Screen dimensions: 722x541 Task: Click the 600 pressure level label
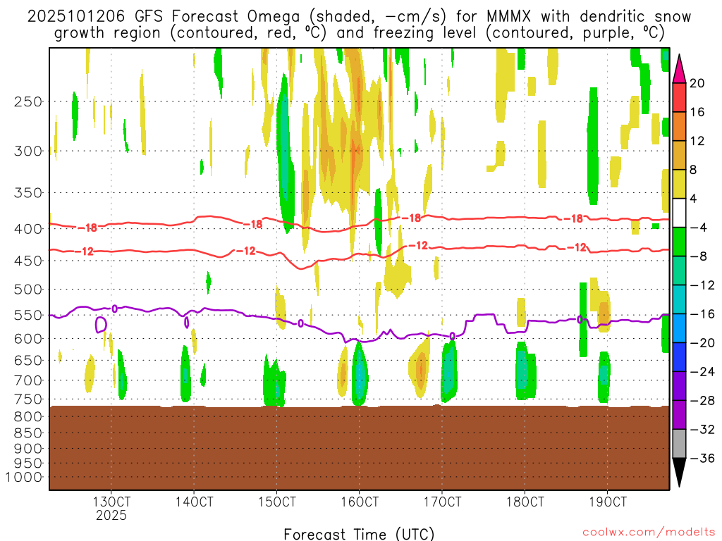28,339
